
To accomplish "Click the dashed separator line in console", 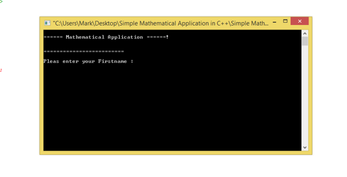I will click(x=84, y=51).
